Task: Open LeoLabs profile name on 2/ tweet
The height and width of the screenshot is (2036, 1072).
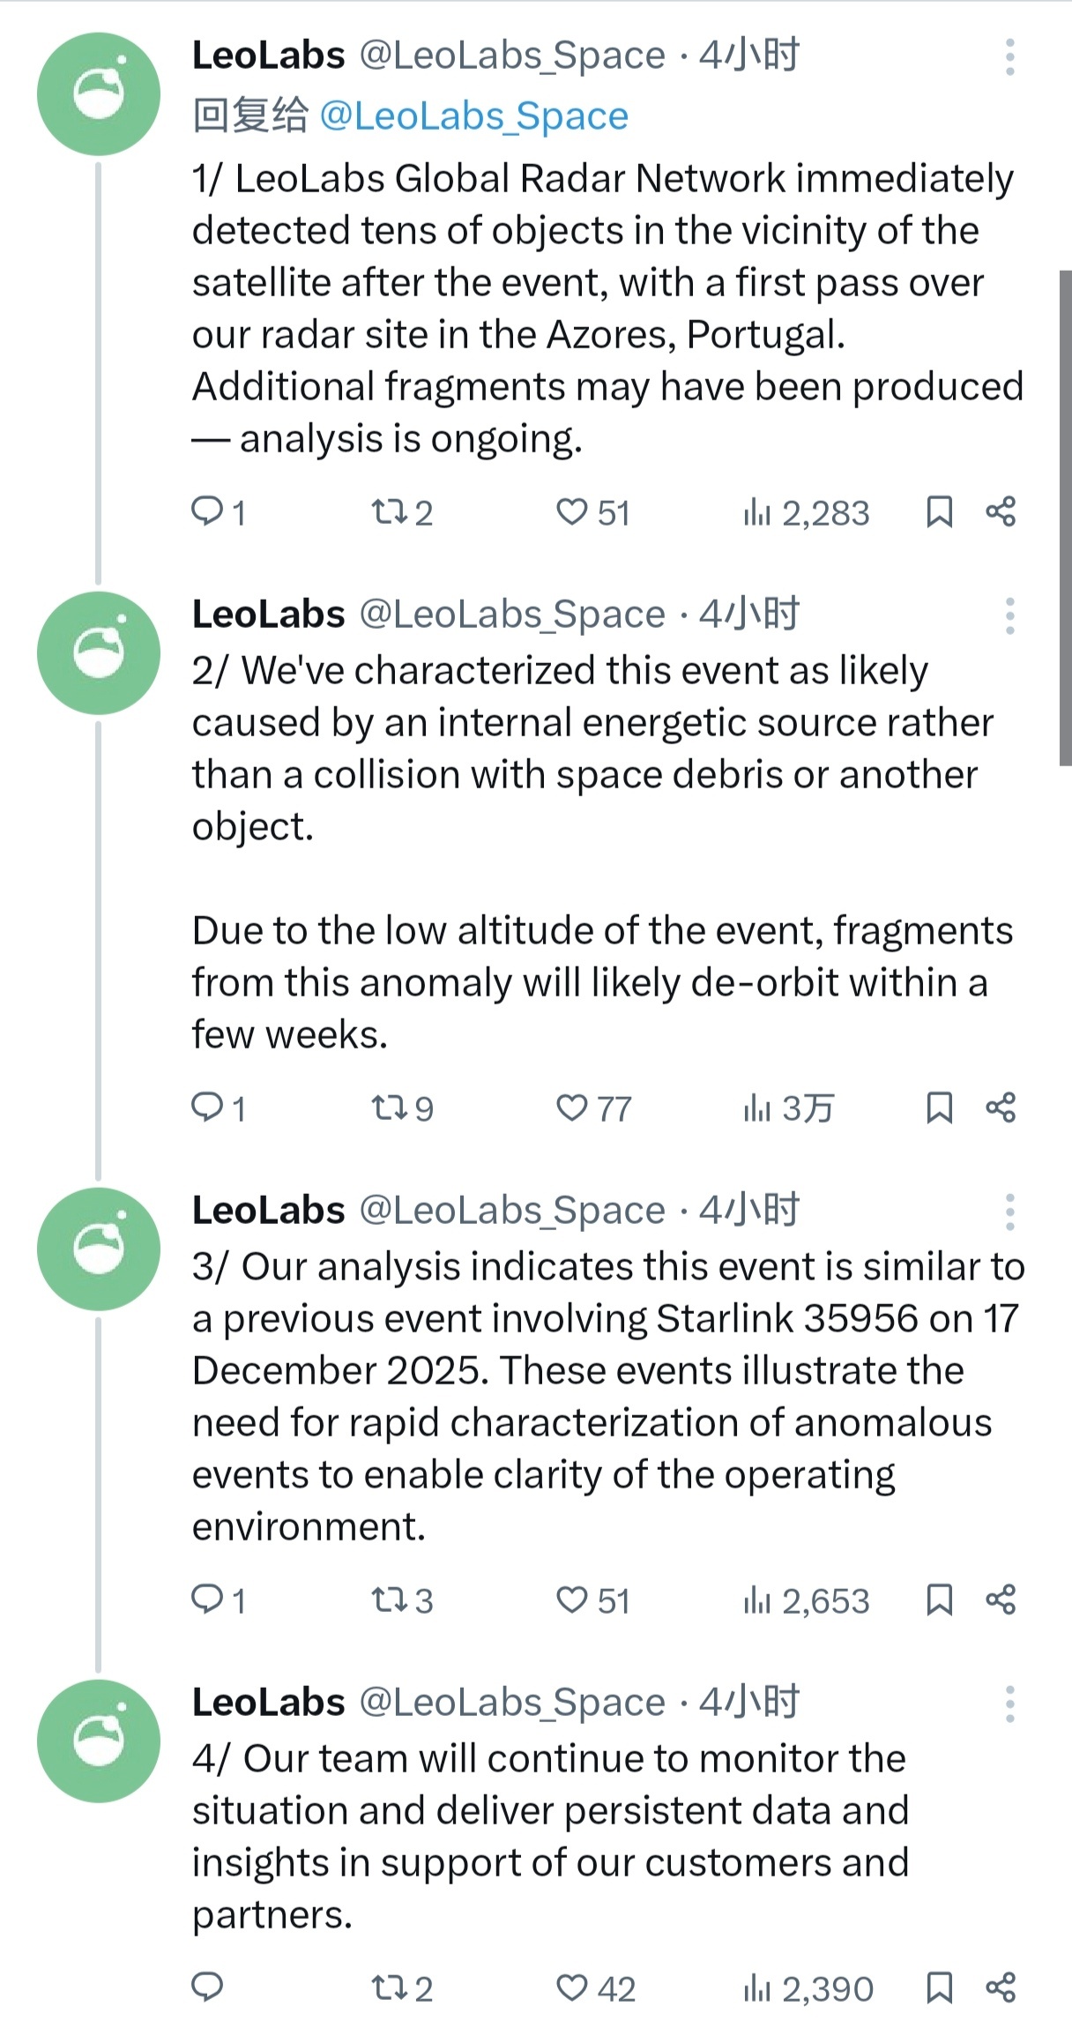Action: [268, 615]
